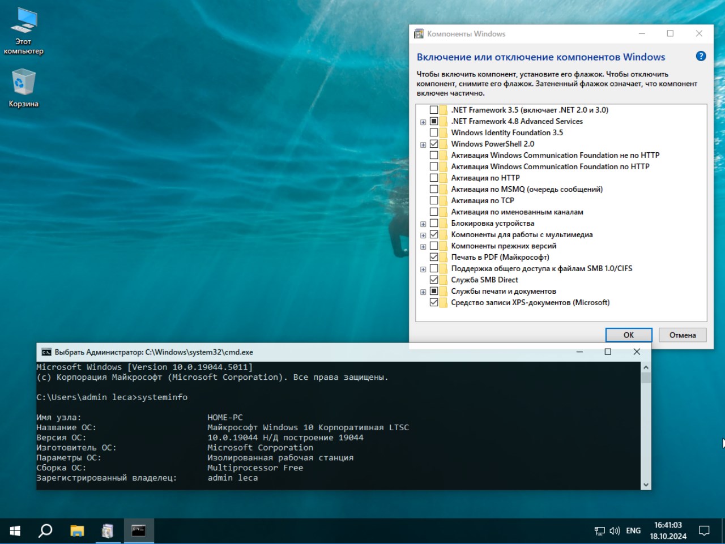This screenshot has width=725, height=544.
Task: Toggle .NET Framework 4.8 Advanced Services checkbox
Action: click(434, 121)
